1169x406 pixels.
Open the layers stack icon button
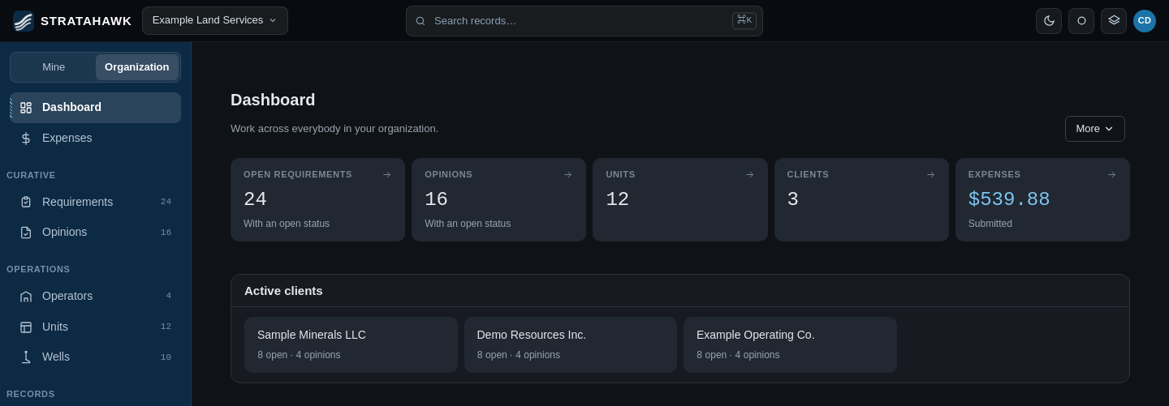tap(1114, 21)
